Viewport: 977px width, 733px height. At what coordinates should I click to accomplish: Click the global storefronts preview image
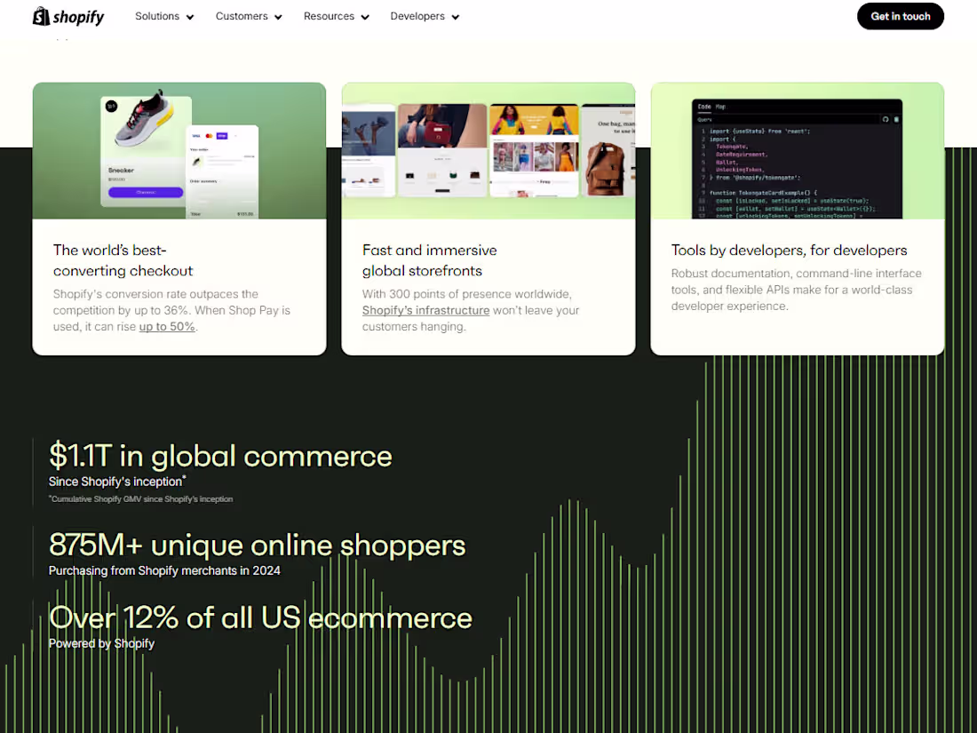(488, 151)
